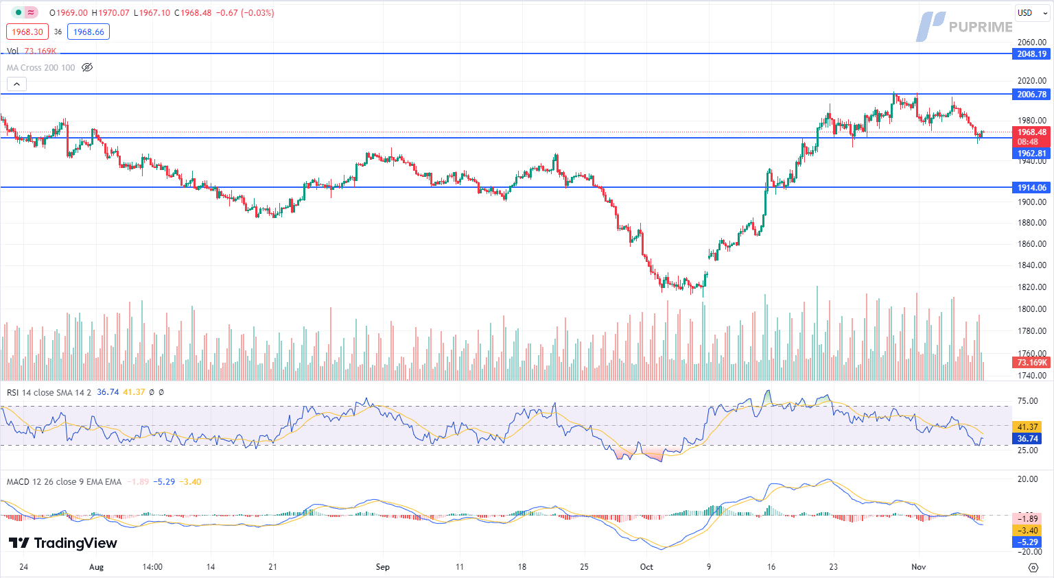Viewport: 1054px width, 578px height.
Task: Click the blue 36.74 RSI axis label
Action: pos(1027,438)
